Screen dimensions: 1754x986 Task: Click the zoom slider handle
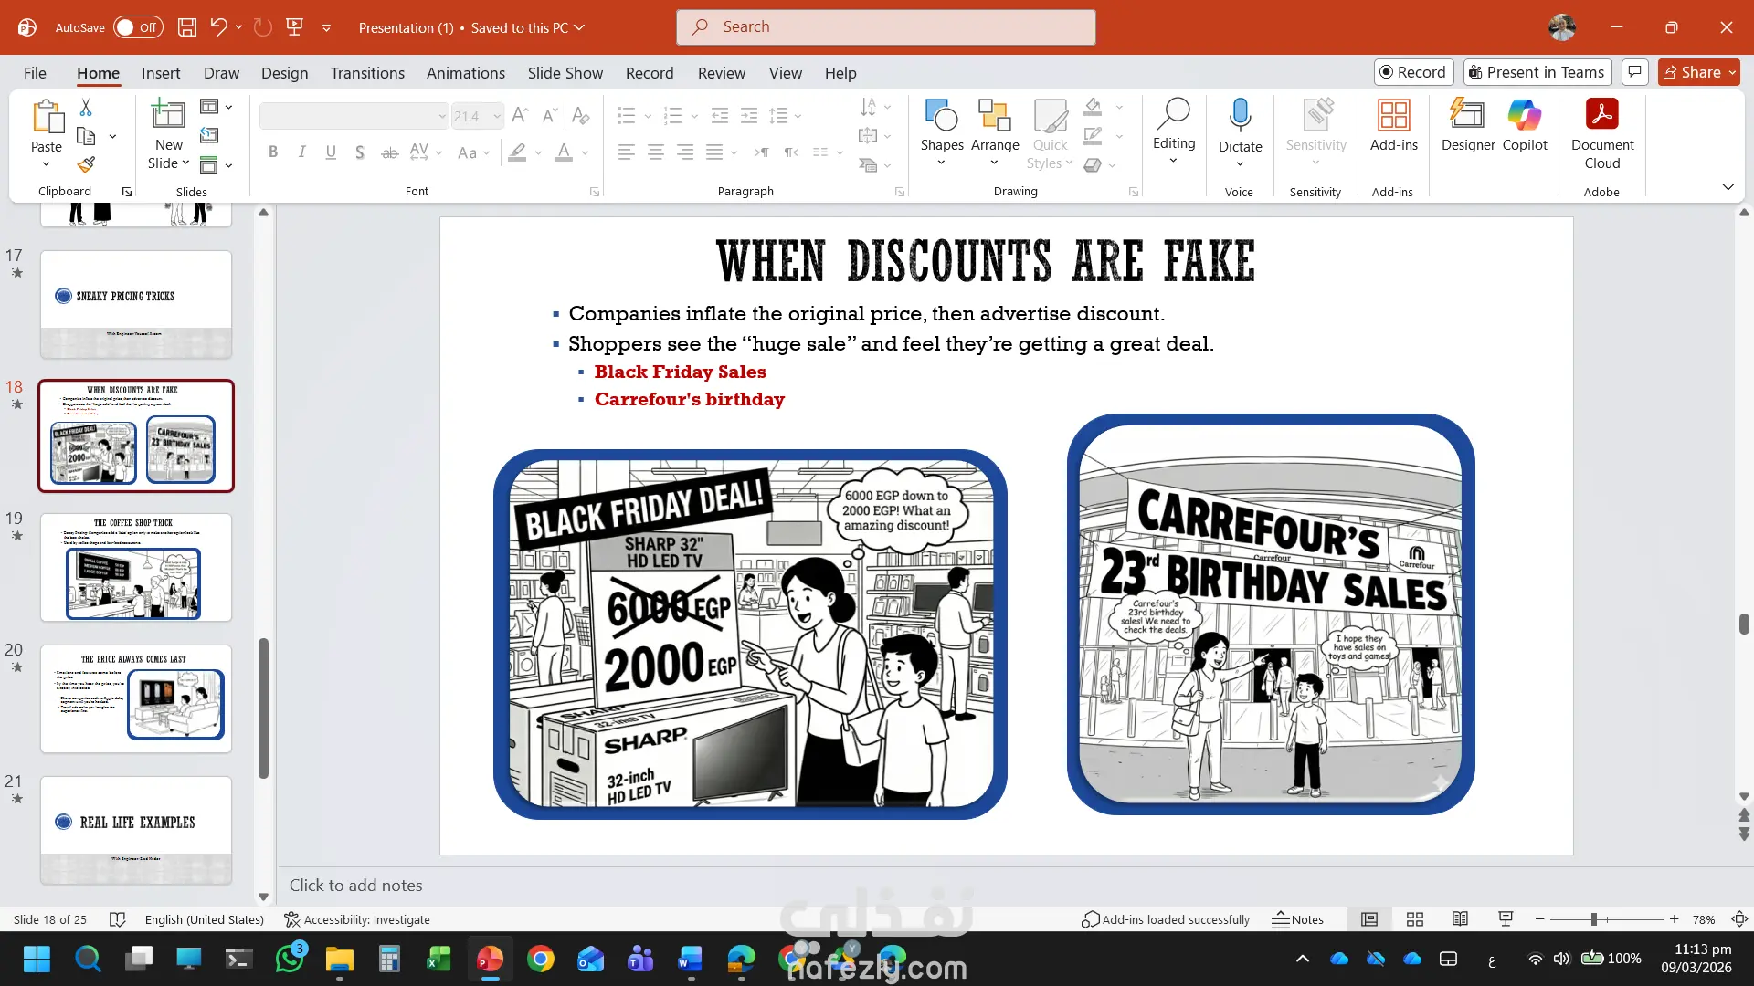click(1593, 919)
